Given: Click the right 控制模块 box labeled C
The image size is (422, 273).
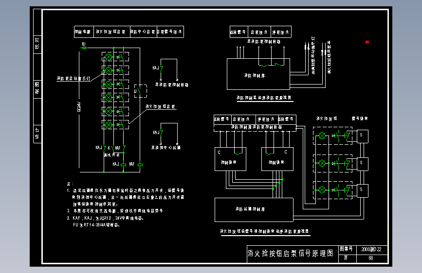Looking at the screenshot, I should (x=277, y=159).
